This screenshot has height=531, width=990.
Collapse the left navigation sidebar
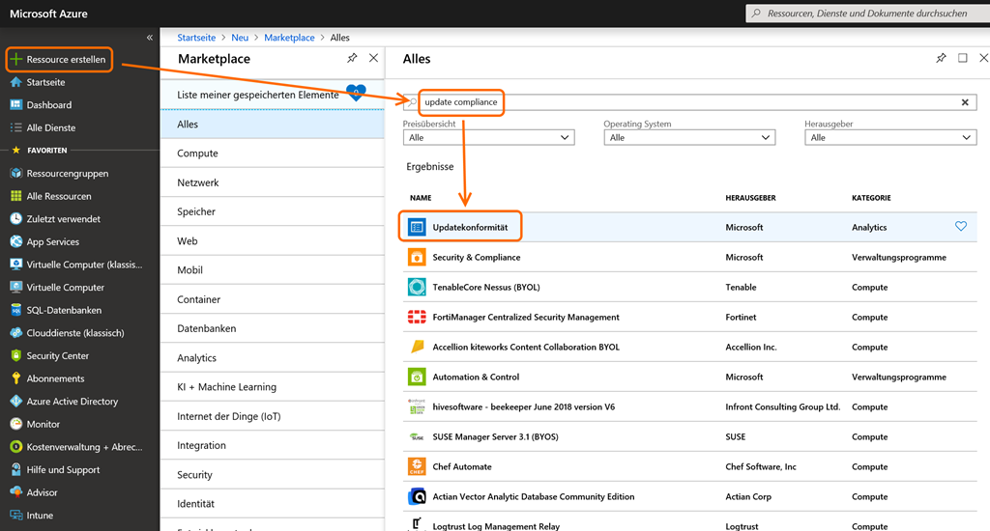[150, 38]
